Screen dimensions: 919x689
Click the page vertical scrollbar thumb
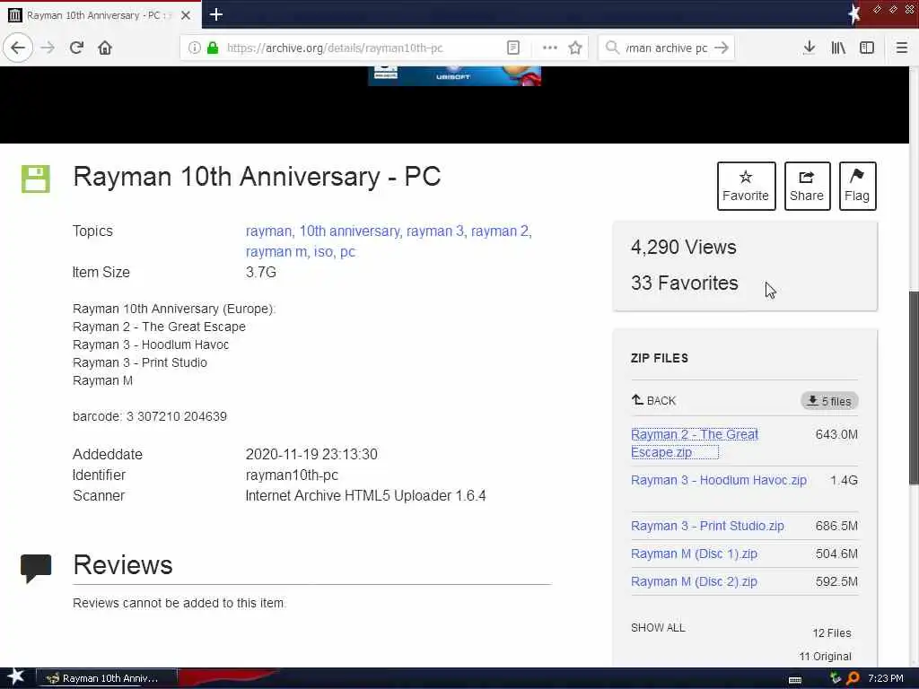914,387
